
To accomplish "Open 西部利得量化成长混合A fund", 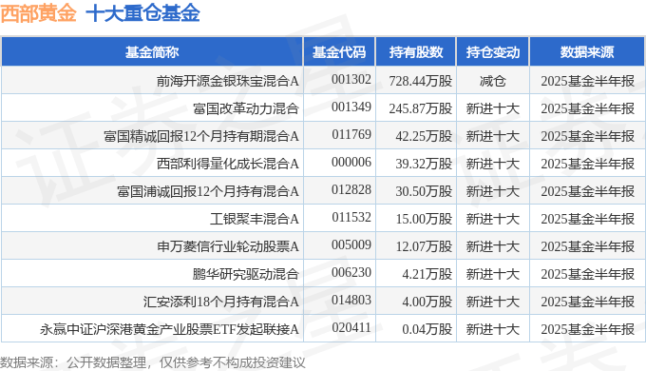I will pos(227,164).
